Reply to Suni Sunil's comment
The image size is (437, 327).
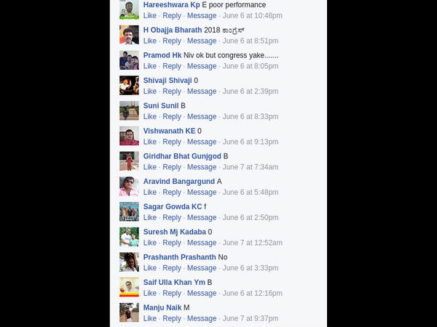(x=172, y=116)
